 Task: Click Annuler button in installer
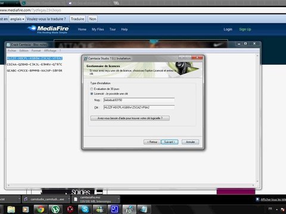point(190,142)
